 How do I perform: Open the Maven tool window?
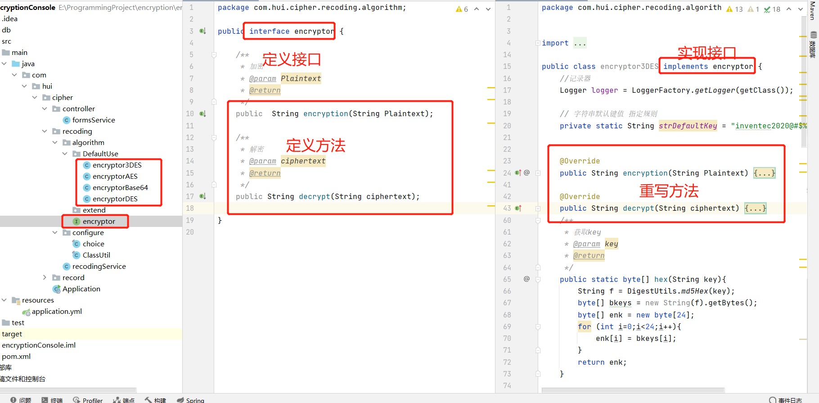(x=812, y=10)
